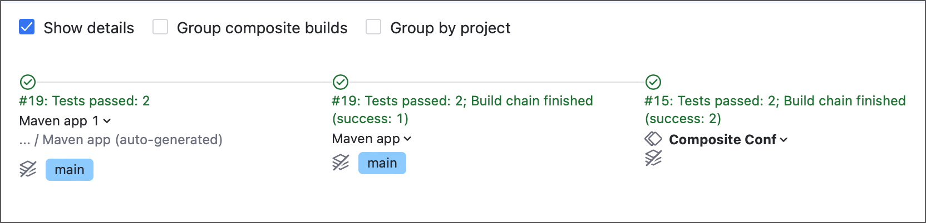Open build #19 Tests passed: 2 link
The height and width of the screenshot is (223, 926).
pyautogui.click(x=85, y=101)
